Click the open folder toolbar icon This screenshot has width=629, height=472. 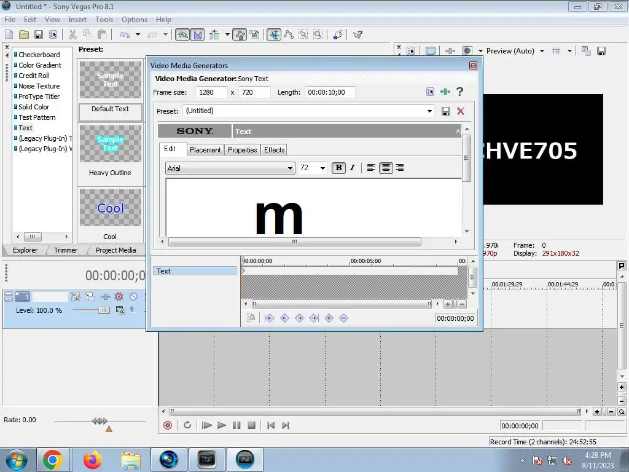click(x=24, y=34)
